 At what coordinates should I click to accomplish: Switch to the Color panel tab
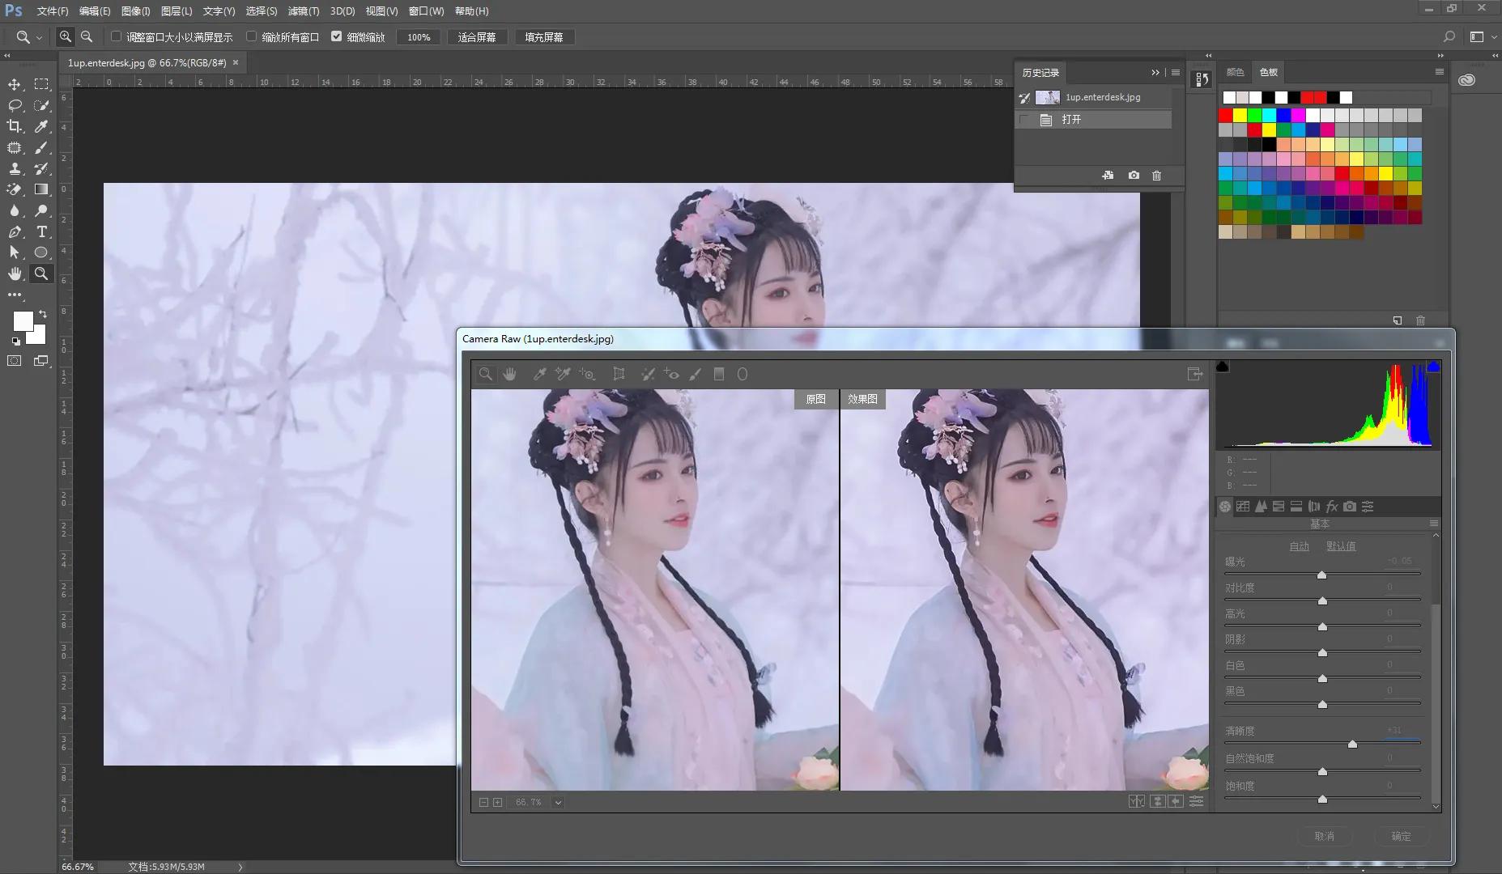pyautogui.click(x=1235, y=73)
